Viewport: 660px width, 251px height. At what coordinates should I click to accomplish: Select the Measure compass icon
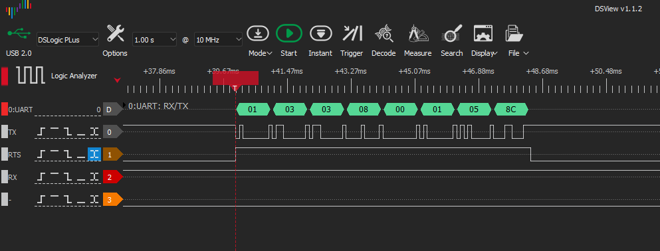pos(418,33)
